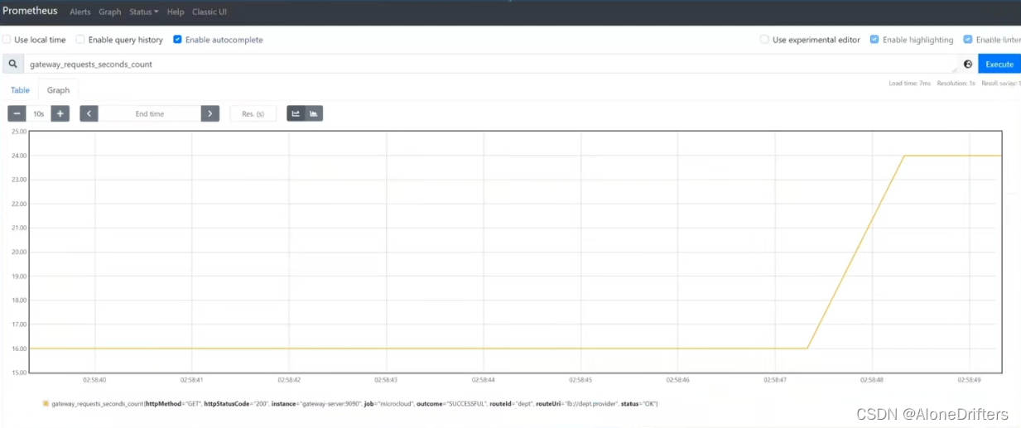Screen dimensions: 1021x428
Task: Uncheck the Enable linter checkbox
Action: pos(968,40)
